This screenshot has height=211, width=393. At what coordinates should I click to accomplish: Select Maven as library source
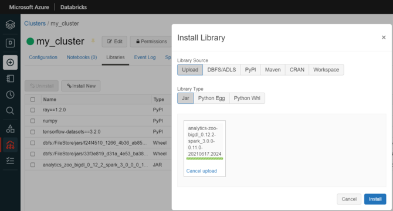(x=273, y=70)
